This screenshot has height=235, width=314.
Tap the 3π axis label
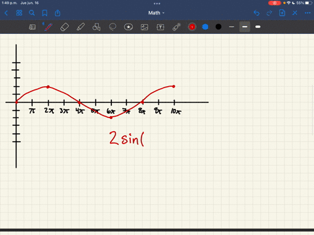point(64,111)
